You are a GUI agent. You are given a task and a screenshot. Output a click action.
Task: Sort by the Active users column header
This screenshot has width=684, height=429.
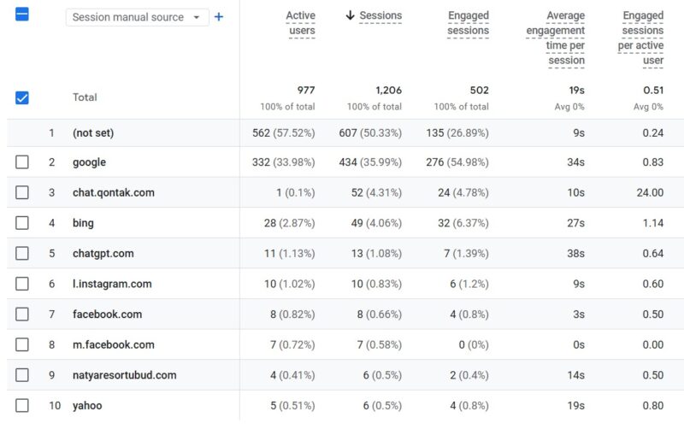click(x=301, y=23)
